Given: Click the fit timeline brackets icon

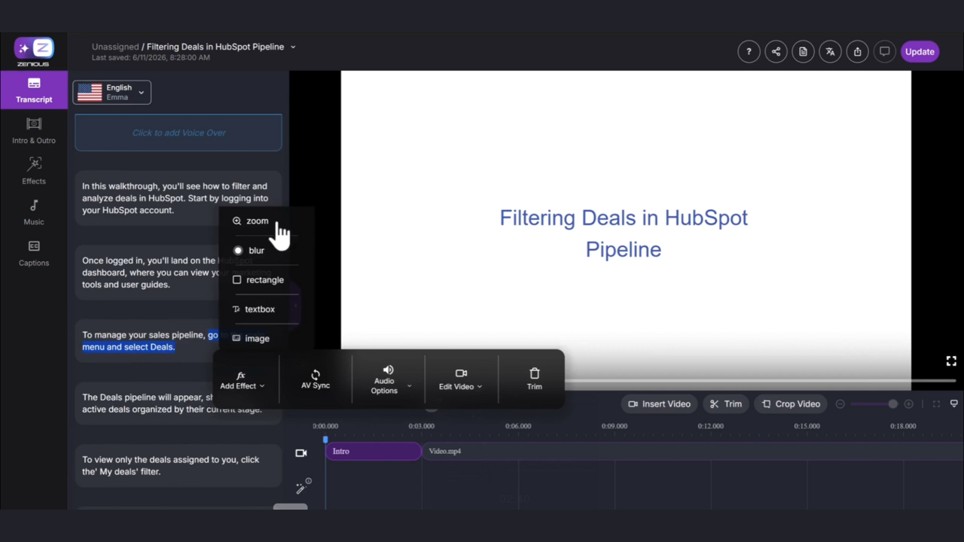Looking at the screenshot, I should pyautogui.click(x=936, y=404).
